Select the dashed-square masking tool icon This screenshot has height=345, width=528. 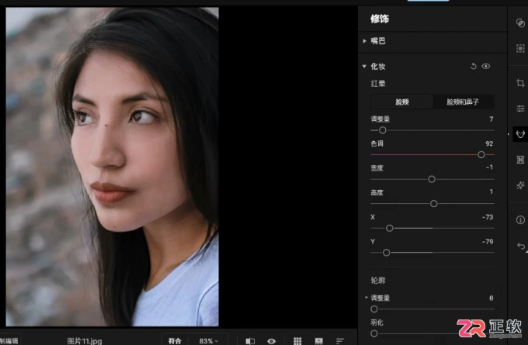(520, 48)
